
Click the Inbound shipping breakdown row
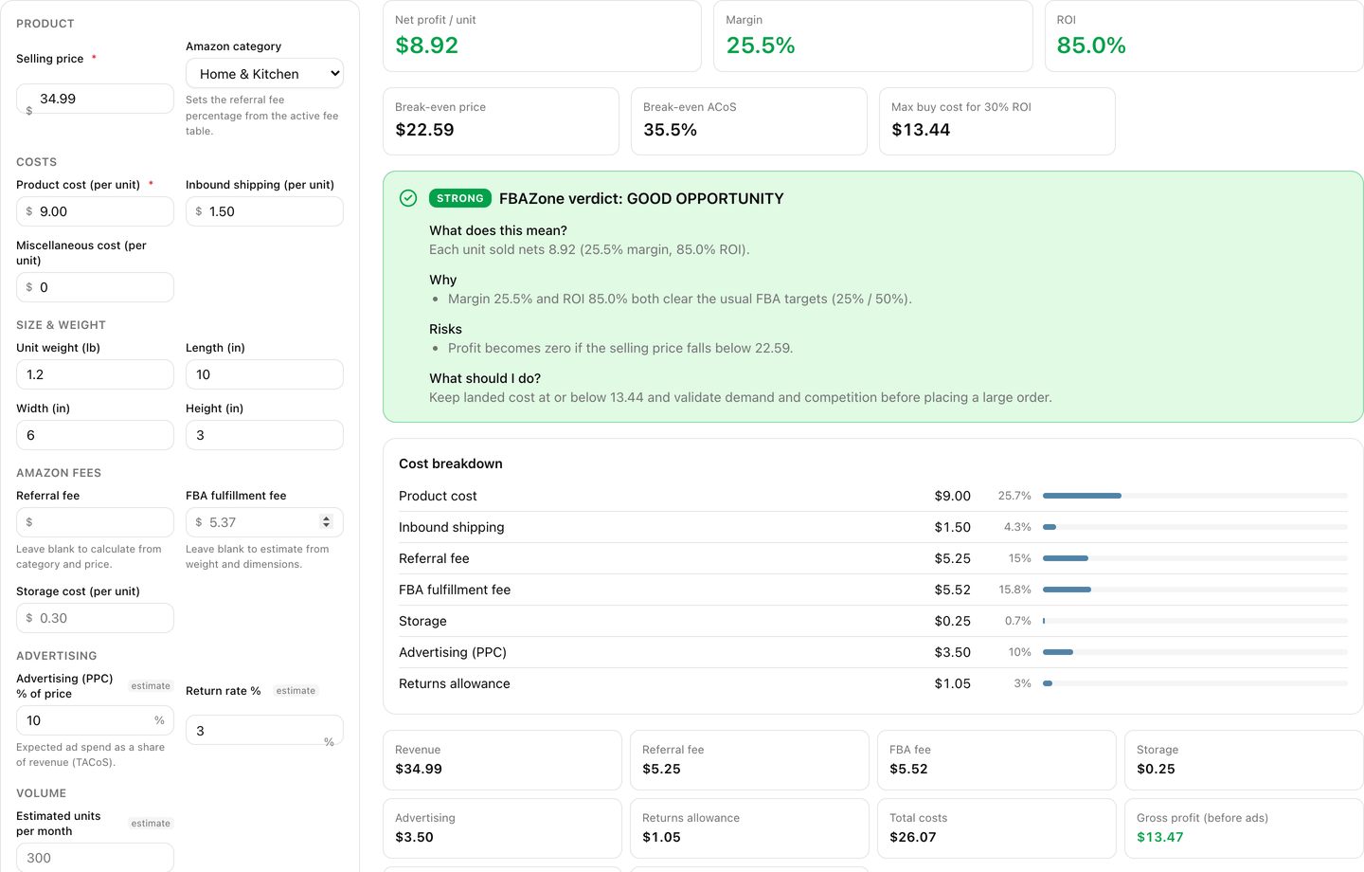pyautogui.click(x=873, y=527)
